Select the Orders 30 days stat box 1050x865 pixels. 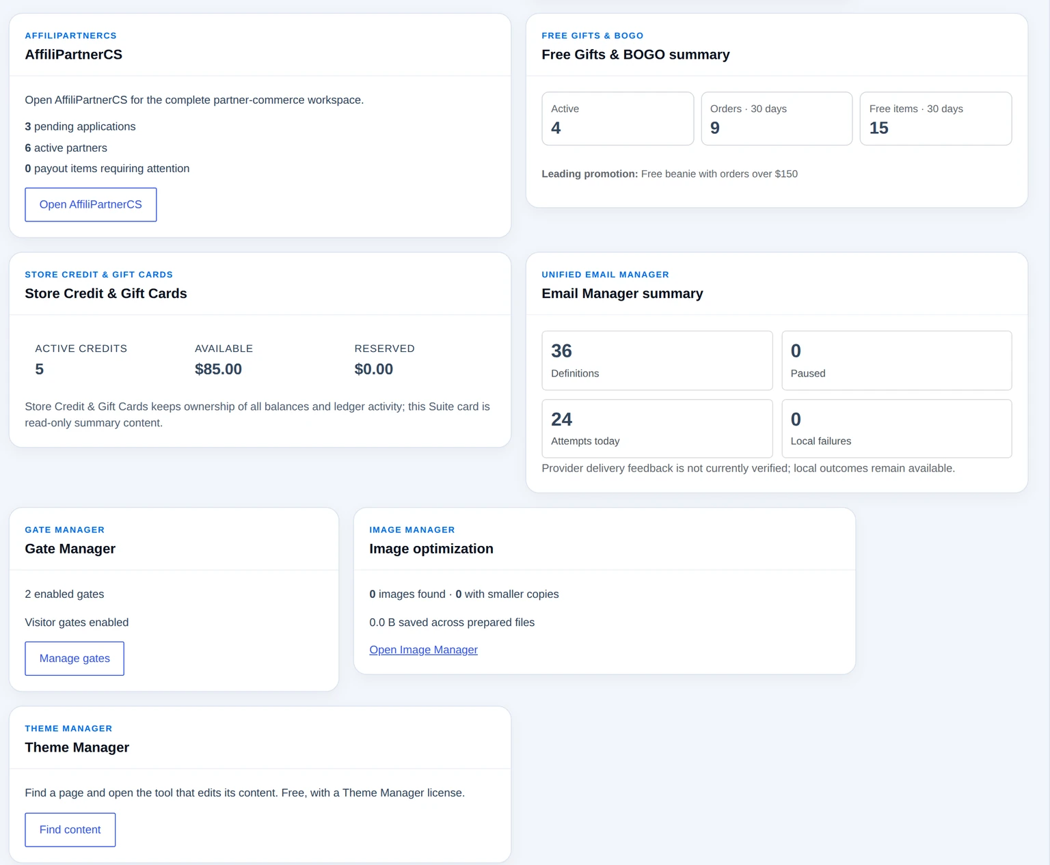click(x=777, y=119)
